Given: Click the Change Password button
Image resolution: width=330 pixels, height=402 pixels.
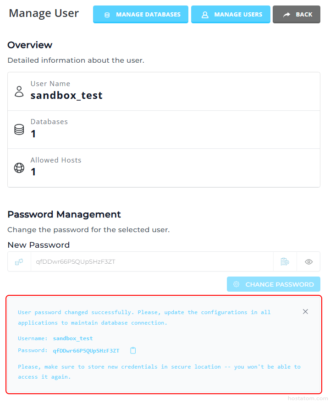Looking at the screenshot, I should coord(273,284).
